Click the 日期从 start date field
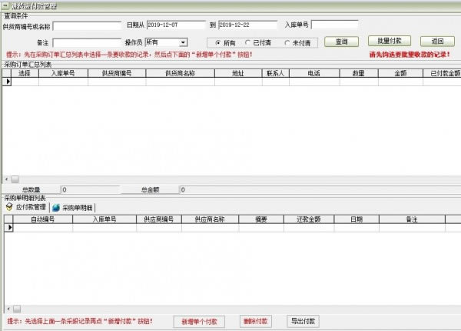 (175, 25)
